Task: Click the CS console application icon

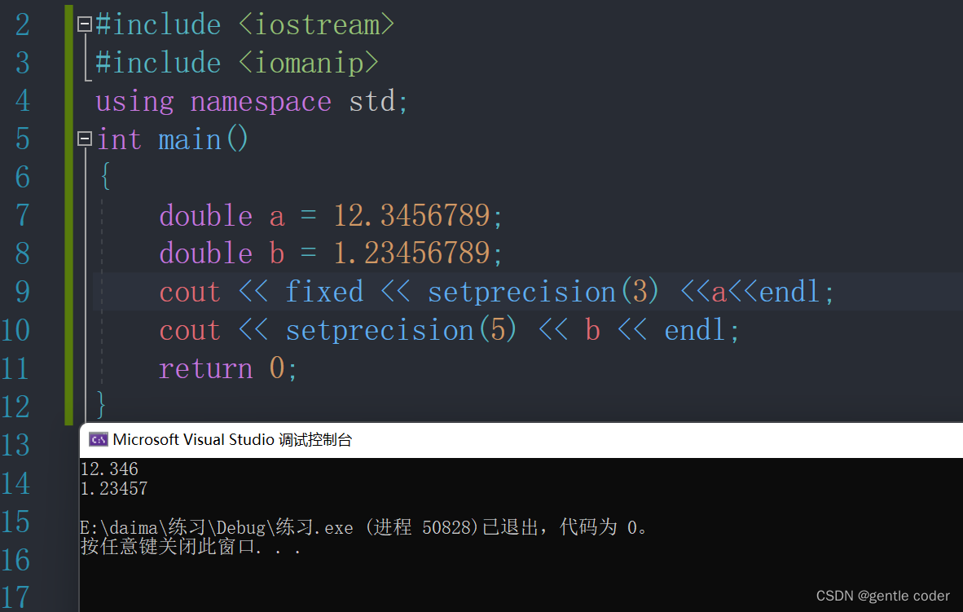Action: 99,439
